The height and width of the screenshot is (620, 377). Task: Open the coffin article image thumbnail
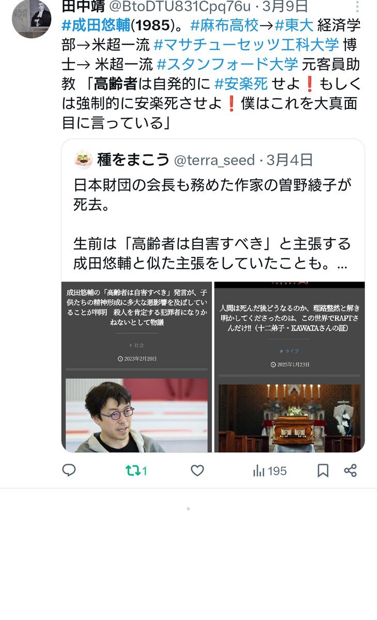click(x=290, y=367)
